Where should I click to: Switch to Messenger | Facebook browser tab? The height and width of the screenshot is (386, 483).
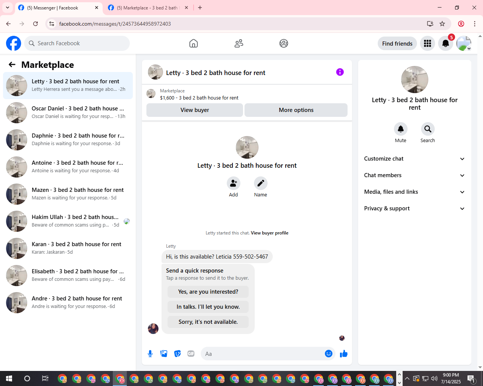(58, 8)
